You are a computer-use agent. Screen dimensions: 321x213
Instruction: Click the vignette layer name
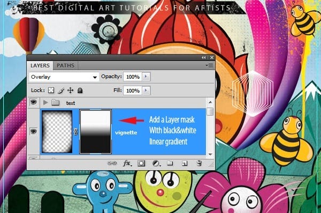(126, 133)
